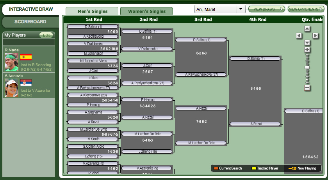Viewport: 328px width, 180px height.
Task: Switch to Men's Singles tab
Action: (x=92, y=11)
